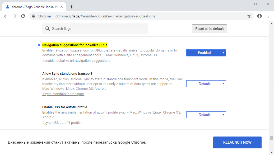Open the #enable-lookalike-url-navigation-suggestions link
Image resolution: width=274 pixels, height=155 pixels.
pos(76,60)
